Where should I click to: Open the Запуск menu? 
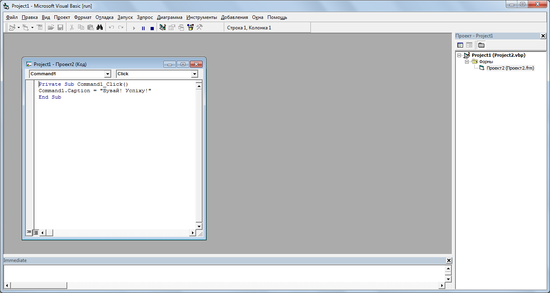click(125, 17)
